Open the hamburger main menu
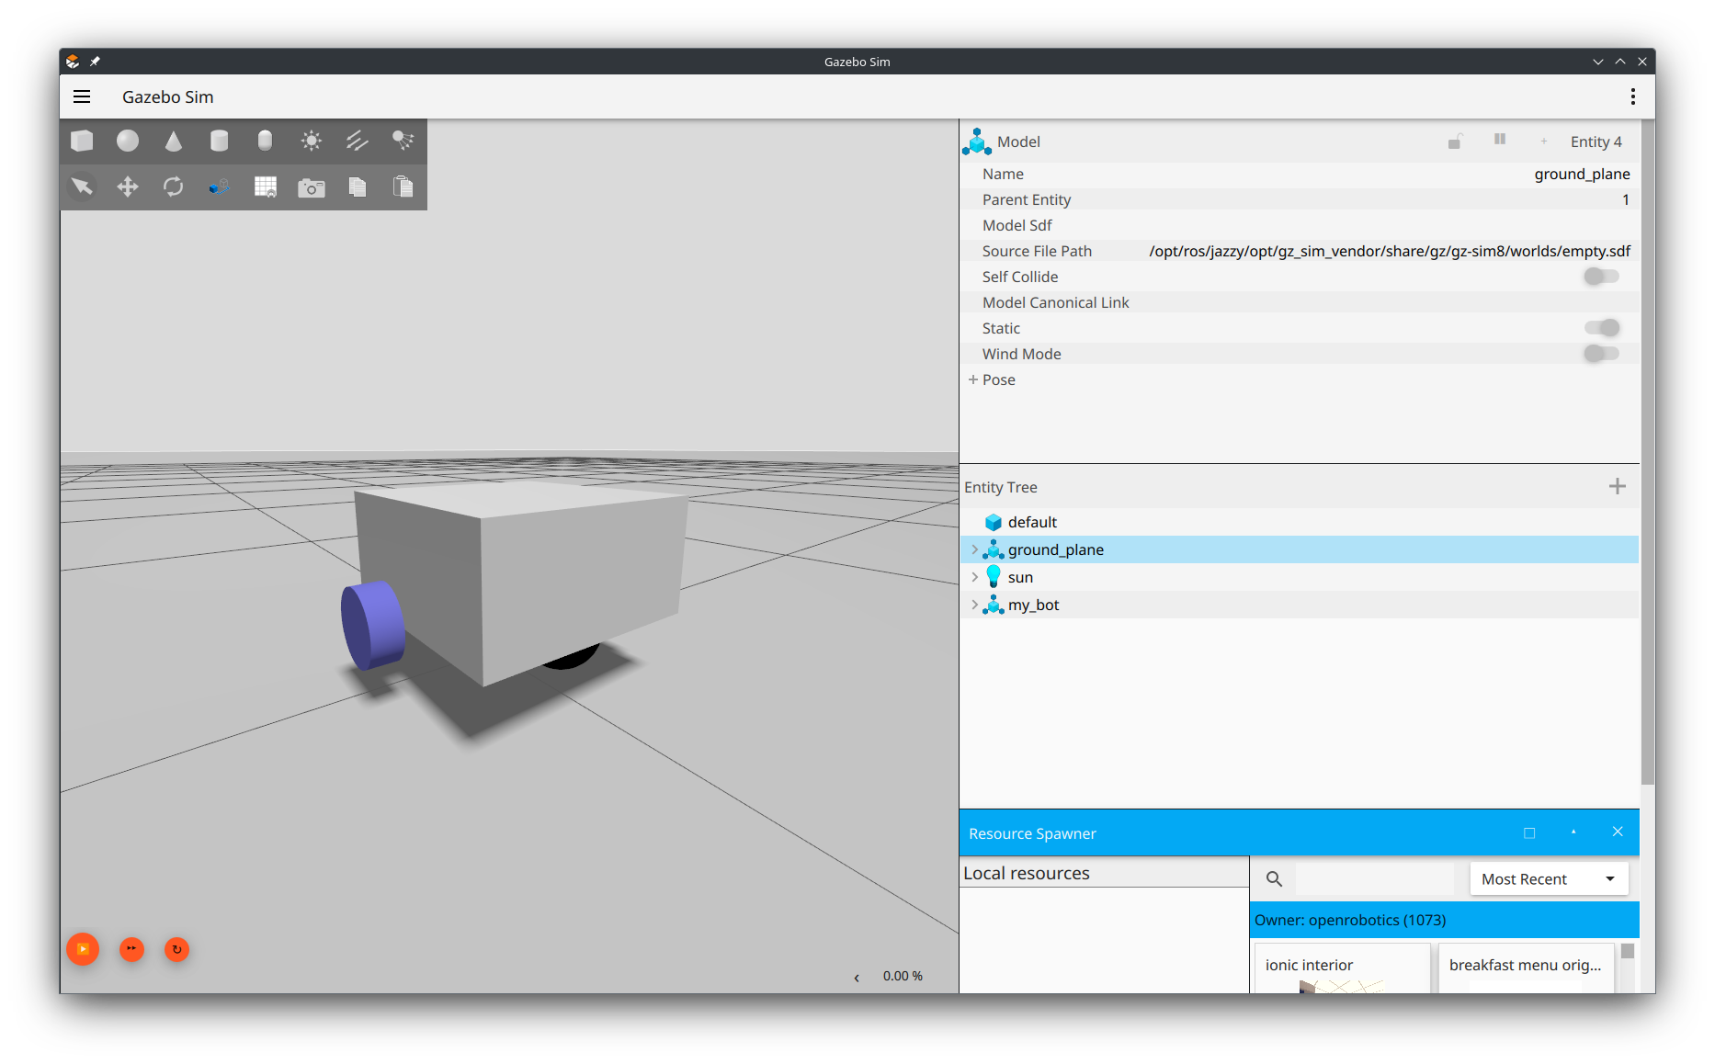The width and height of the screenshot is (1715, 1064). [x=82, y=96]
